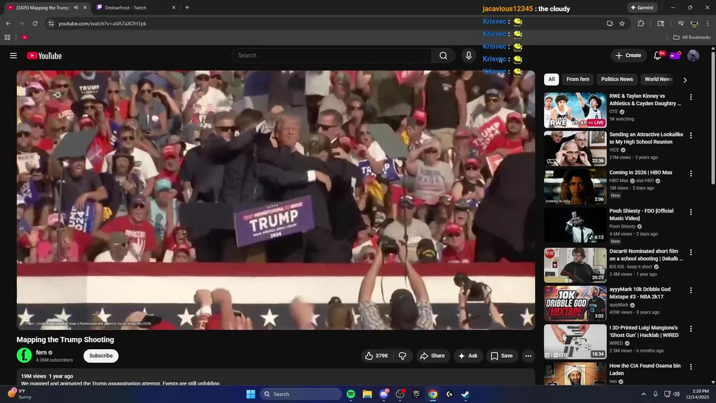Open the YouTube account avatar menu
Screen dimensions: 716x403
tap(693, 55)
